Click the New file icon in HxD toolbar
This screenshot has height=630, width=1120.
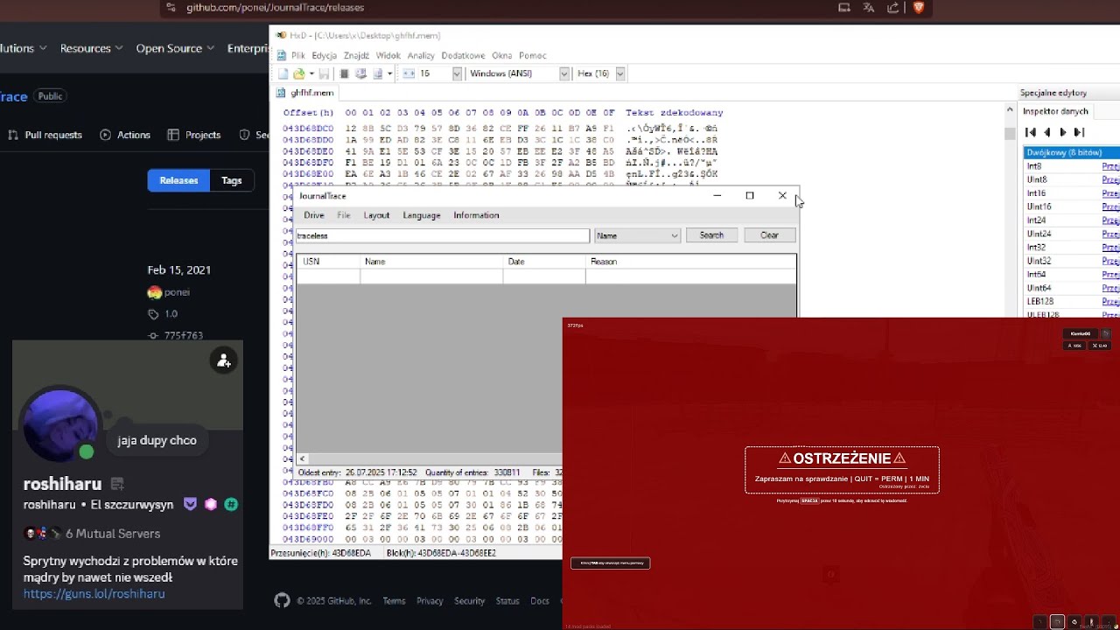[283, 73]
